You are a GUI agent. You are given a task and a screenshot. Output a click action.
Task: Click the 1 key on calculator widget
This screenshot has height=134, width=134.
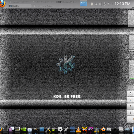[x=130, y=113]
